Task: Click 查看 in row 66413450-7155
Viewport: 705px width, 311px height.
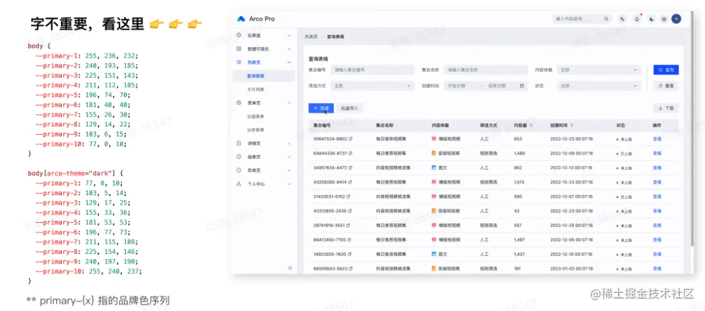Action: point(657,240)
